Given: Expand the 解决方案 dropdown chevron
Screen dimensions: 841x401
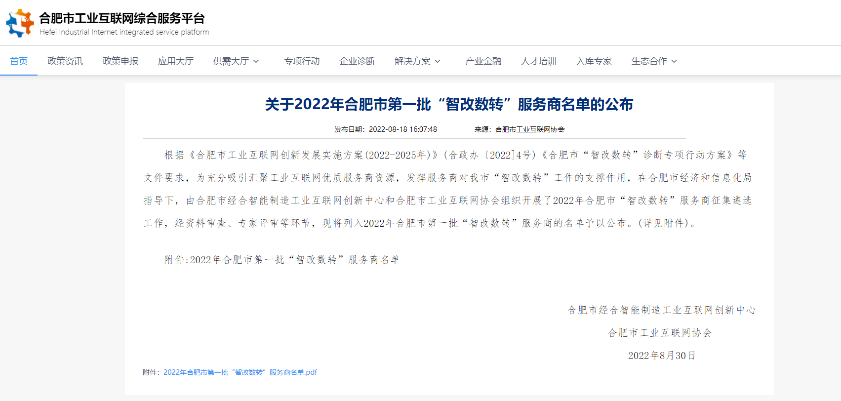Looking at the screenshot, I should [438, 61].
